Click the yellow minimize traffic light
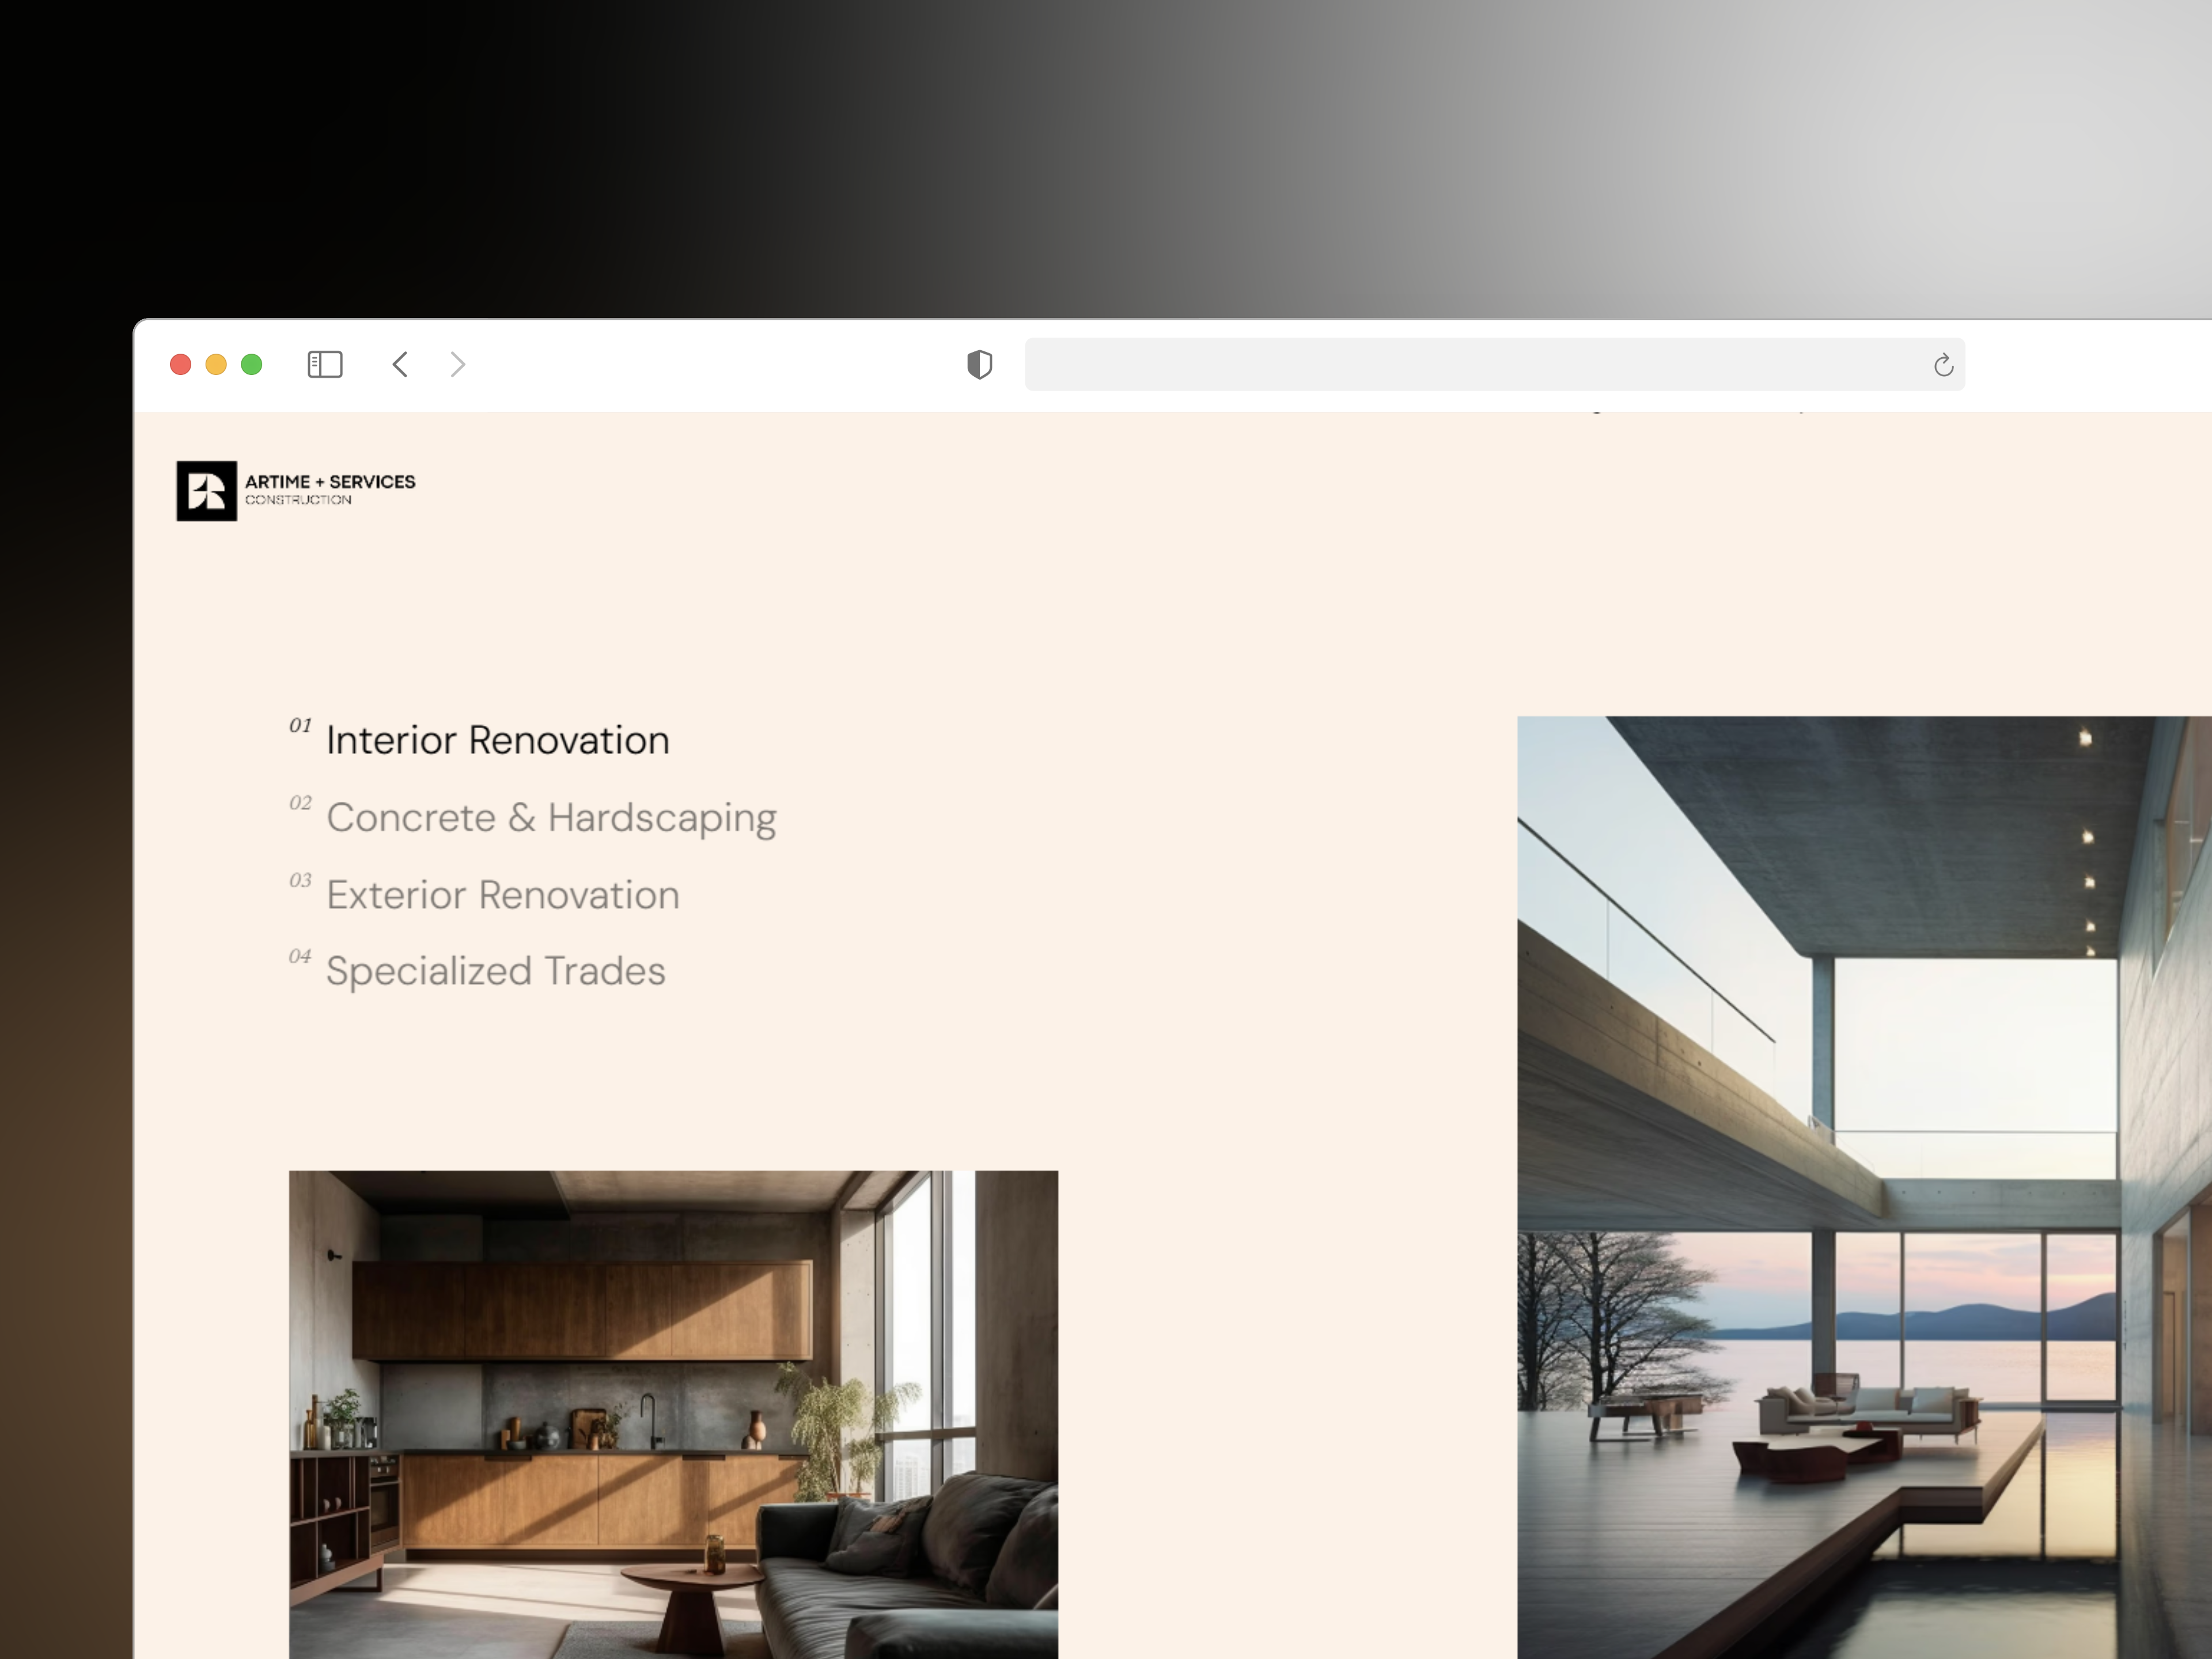Image resolution: width=2212 pixels, height=1659 pixels. coord(216,364)
